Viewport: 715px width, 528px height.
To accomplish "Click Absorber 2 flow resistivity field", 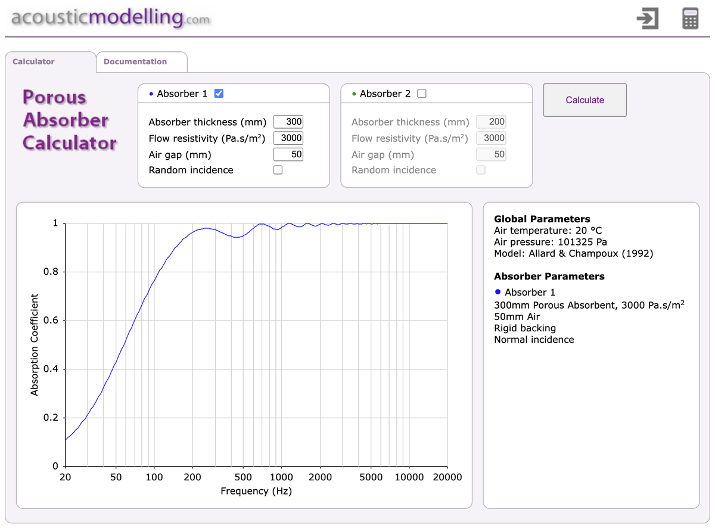I will (x=491, y=138).
